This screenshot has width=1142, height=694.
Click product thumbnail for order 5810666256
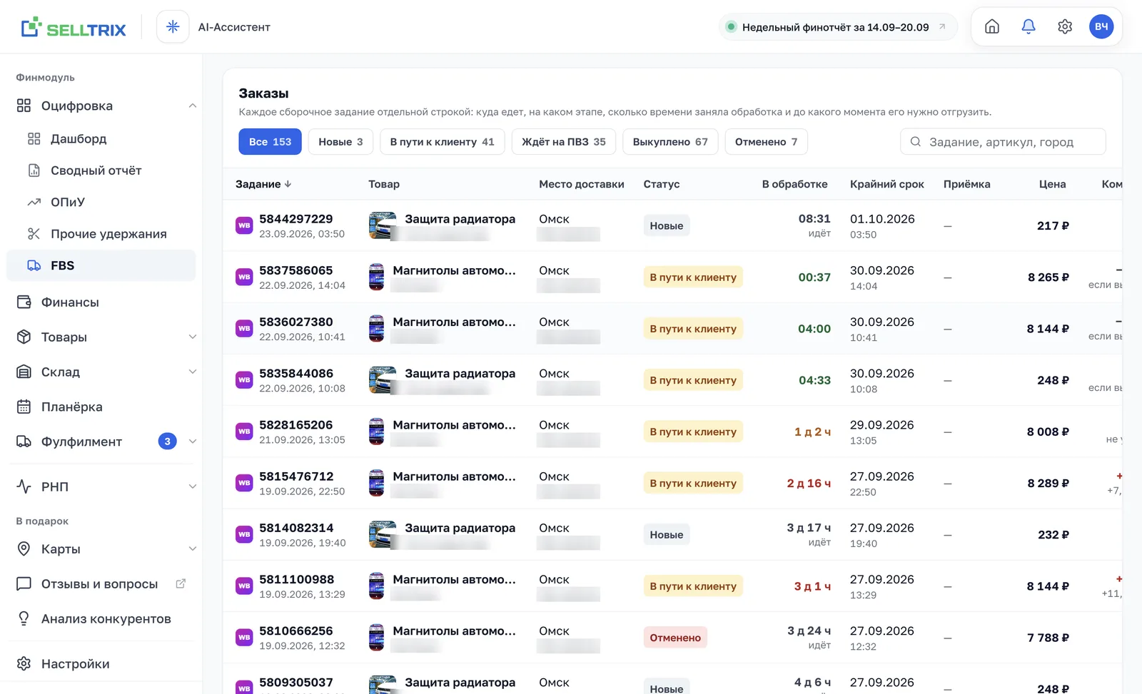pos(376,638)
